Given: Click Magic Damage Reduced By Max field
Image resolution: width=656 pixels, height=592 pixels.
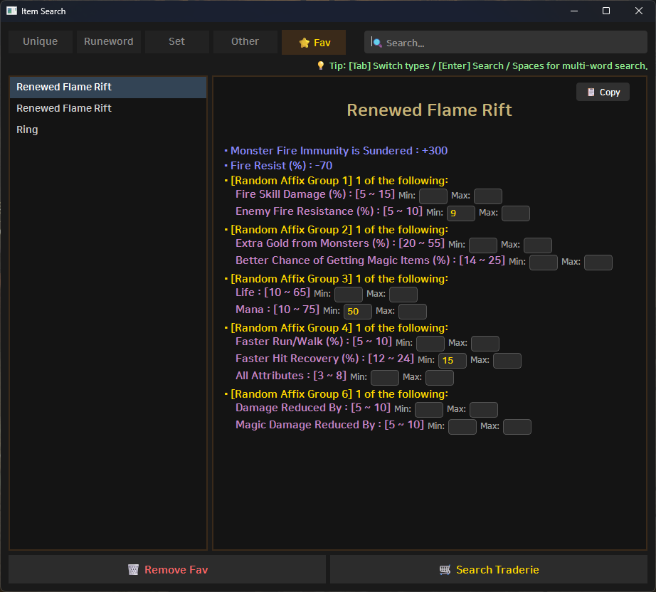Looking at the screenshot, I should 517,427.
